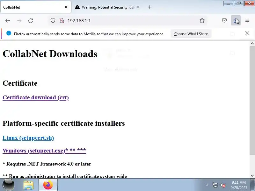This screenshot has width=255, height=191.
Task: Reload the current page
Action: pos(31,21)
